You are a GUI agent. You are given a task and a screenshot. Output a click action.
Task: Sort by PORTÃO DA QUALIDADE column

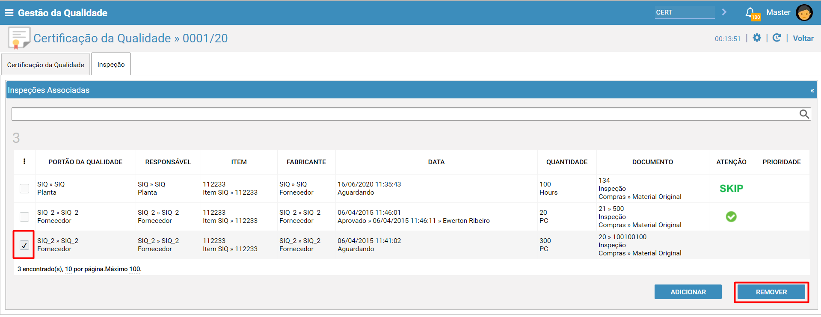(x=85, y=162)
